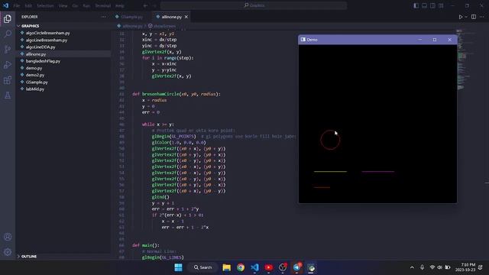Open labMid.py in the explorer

(35, 89)
